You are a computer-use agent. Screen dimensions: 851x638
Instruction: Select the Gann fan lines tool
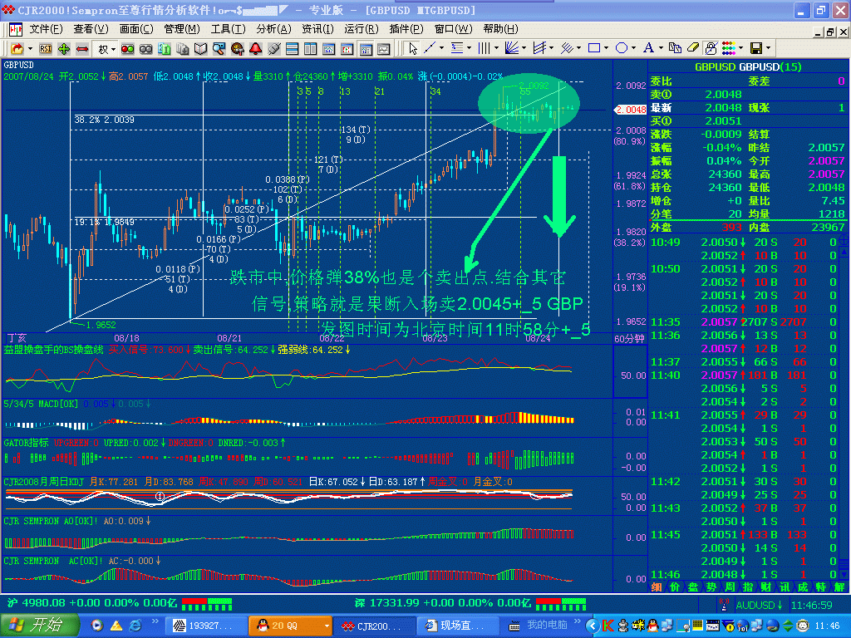[511, 48]
